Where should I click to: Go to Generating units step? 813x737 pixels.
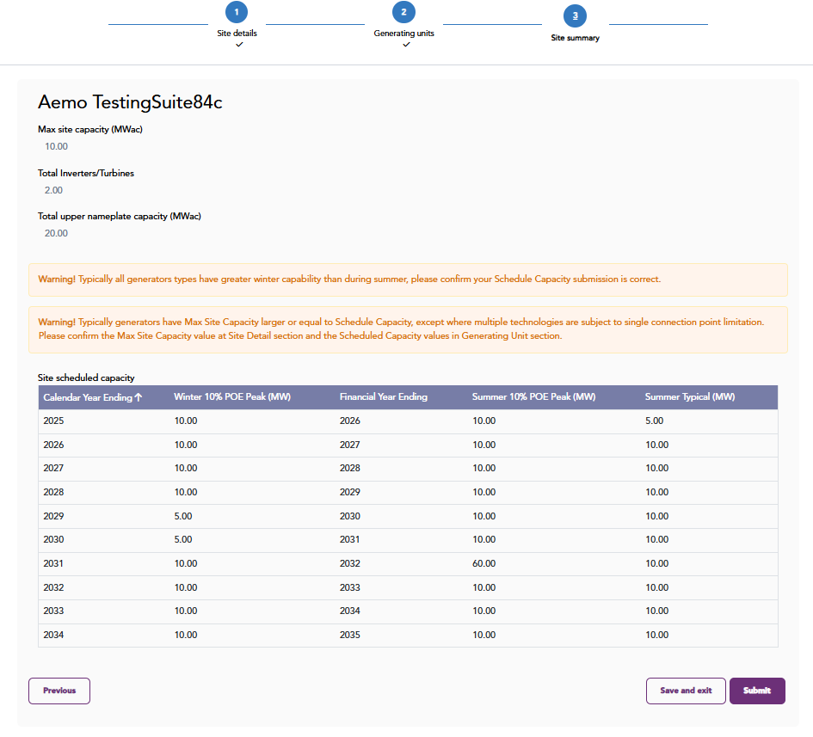pyautogui.click(x=403, y=34)
